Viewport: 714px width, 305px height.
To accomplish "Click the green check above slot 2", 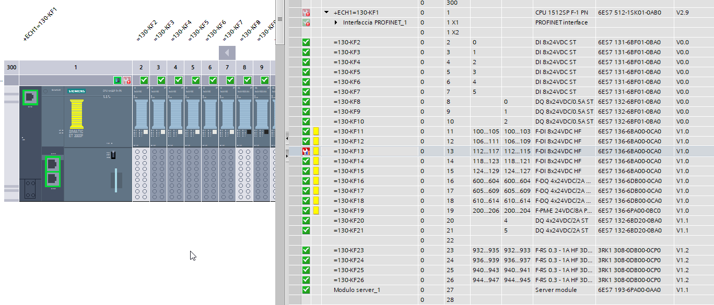I will point(144,80).
